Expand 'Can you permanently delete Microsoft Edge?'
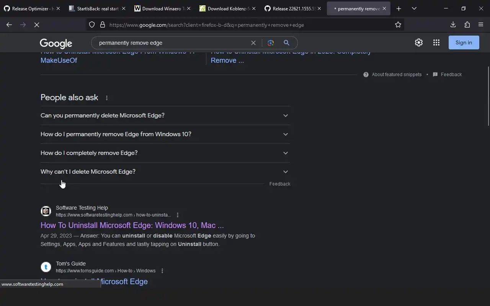Viewport: 490px width, 306px height. click(165, 116)
